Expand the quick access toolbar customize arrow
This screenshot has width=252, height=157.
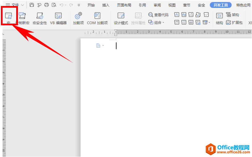79,5
